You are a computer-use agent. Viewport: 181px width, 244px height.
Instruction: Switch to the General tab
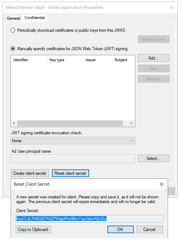click(14, 18)
